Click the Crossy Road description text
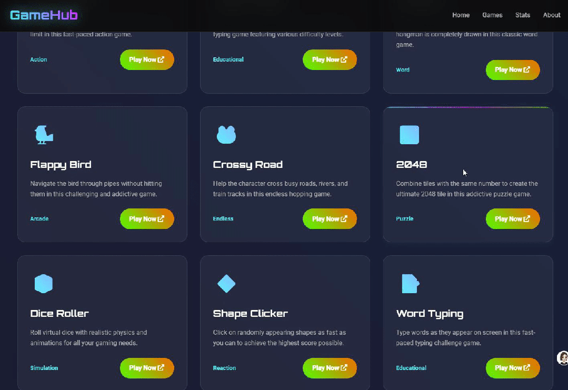Image resolution: width=568 pixels, height=390 pixels. click(281, 188)
